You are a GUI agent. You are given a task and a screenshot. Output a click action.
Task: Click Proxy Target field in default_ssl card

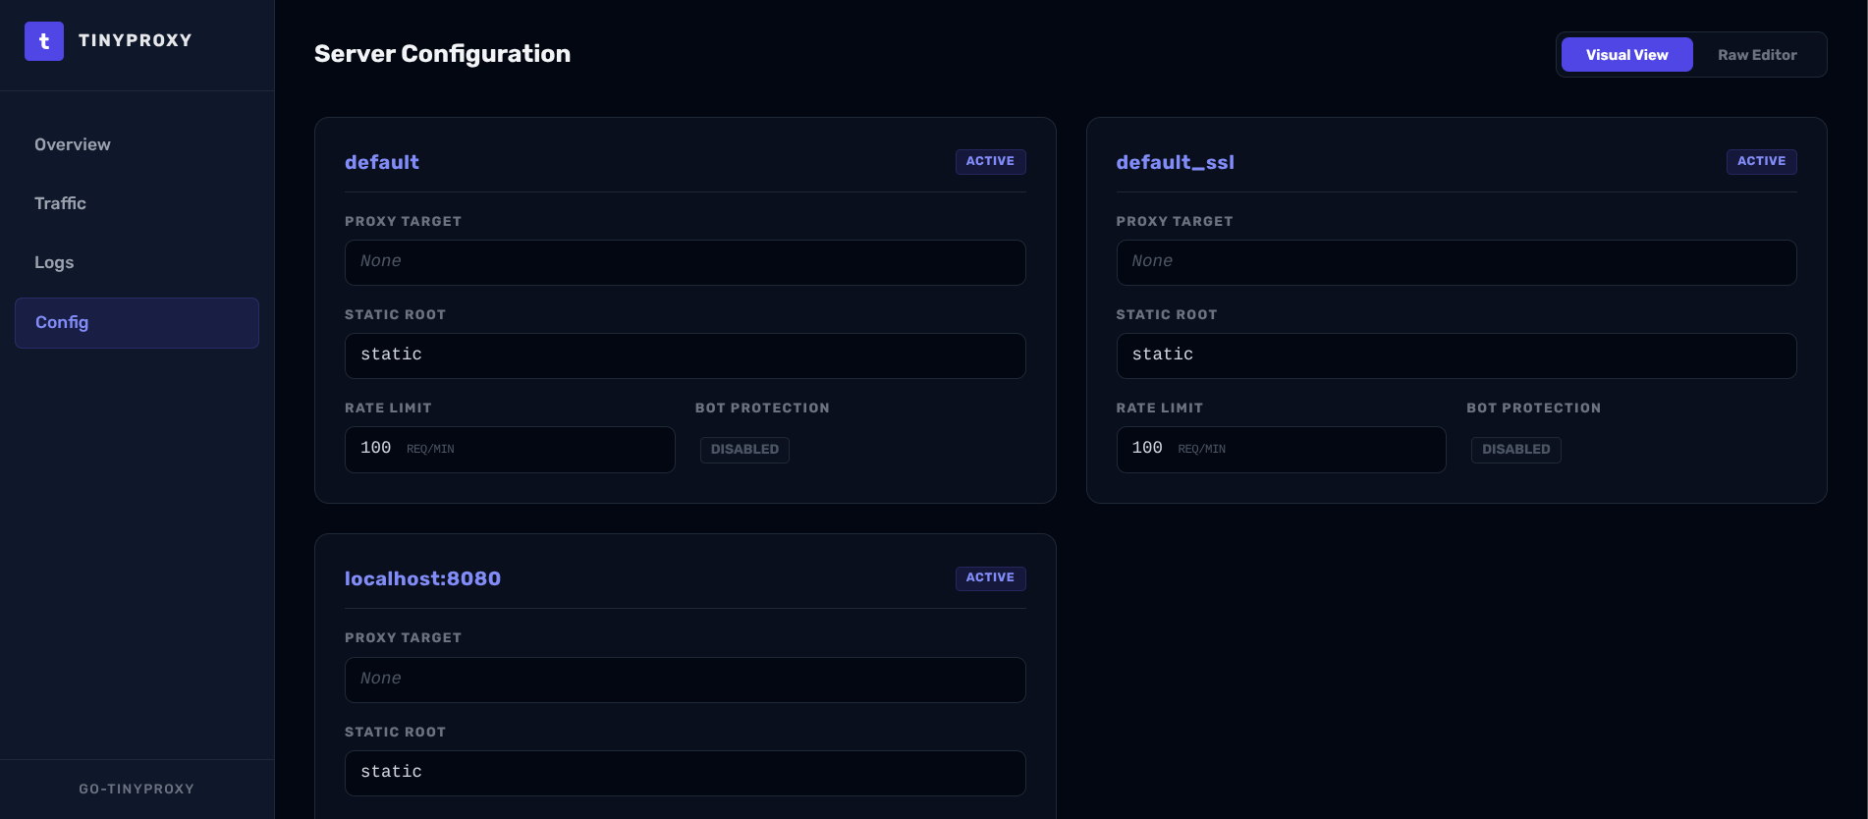[1456, 262]
